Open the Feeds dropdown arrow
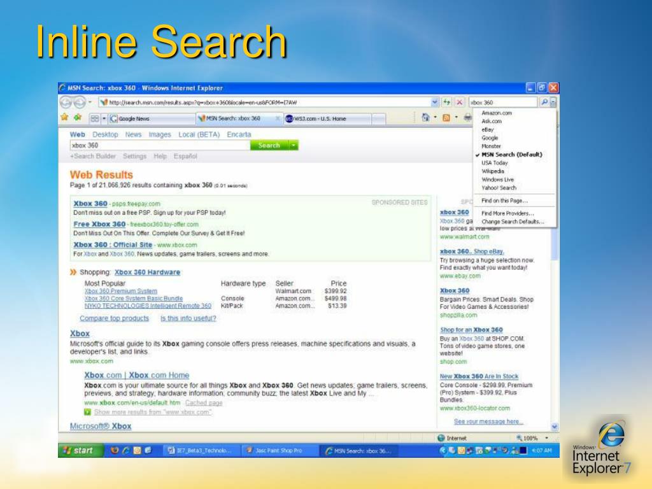The image size is (652, 489). (456, 118)
